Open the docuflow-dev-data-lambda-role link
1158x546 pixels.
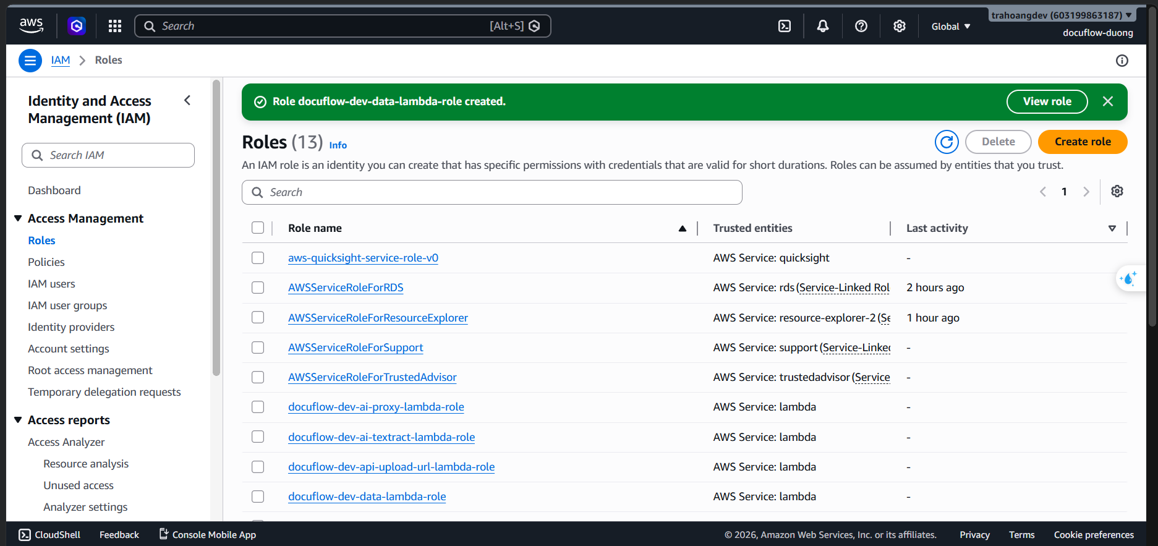point(367,497)
